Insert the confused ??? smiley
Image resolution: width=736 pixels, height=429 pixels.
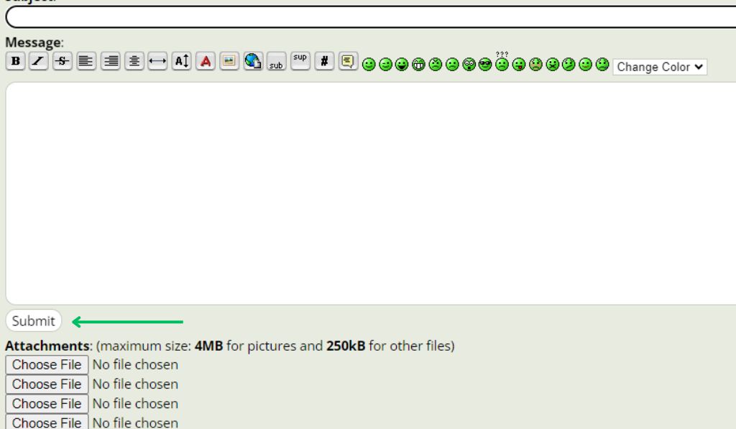502,62
